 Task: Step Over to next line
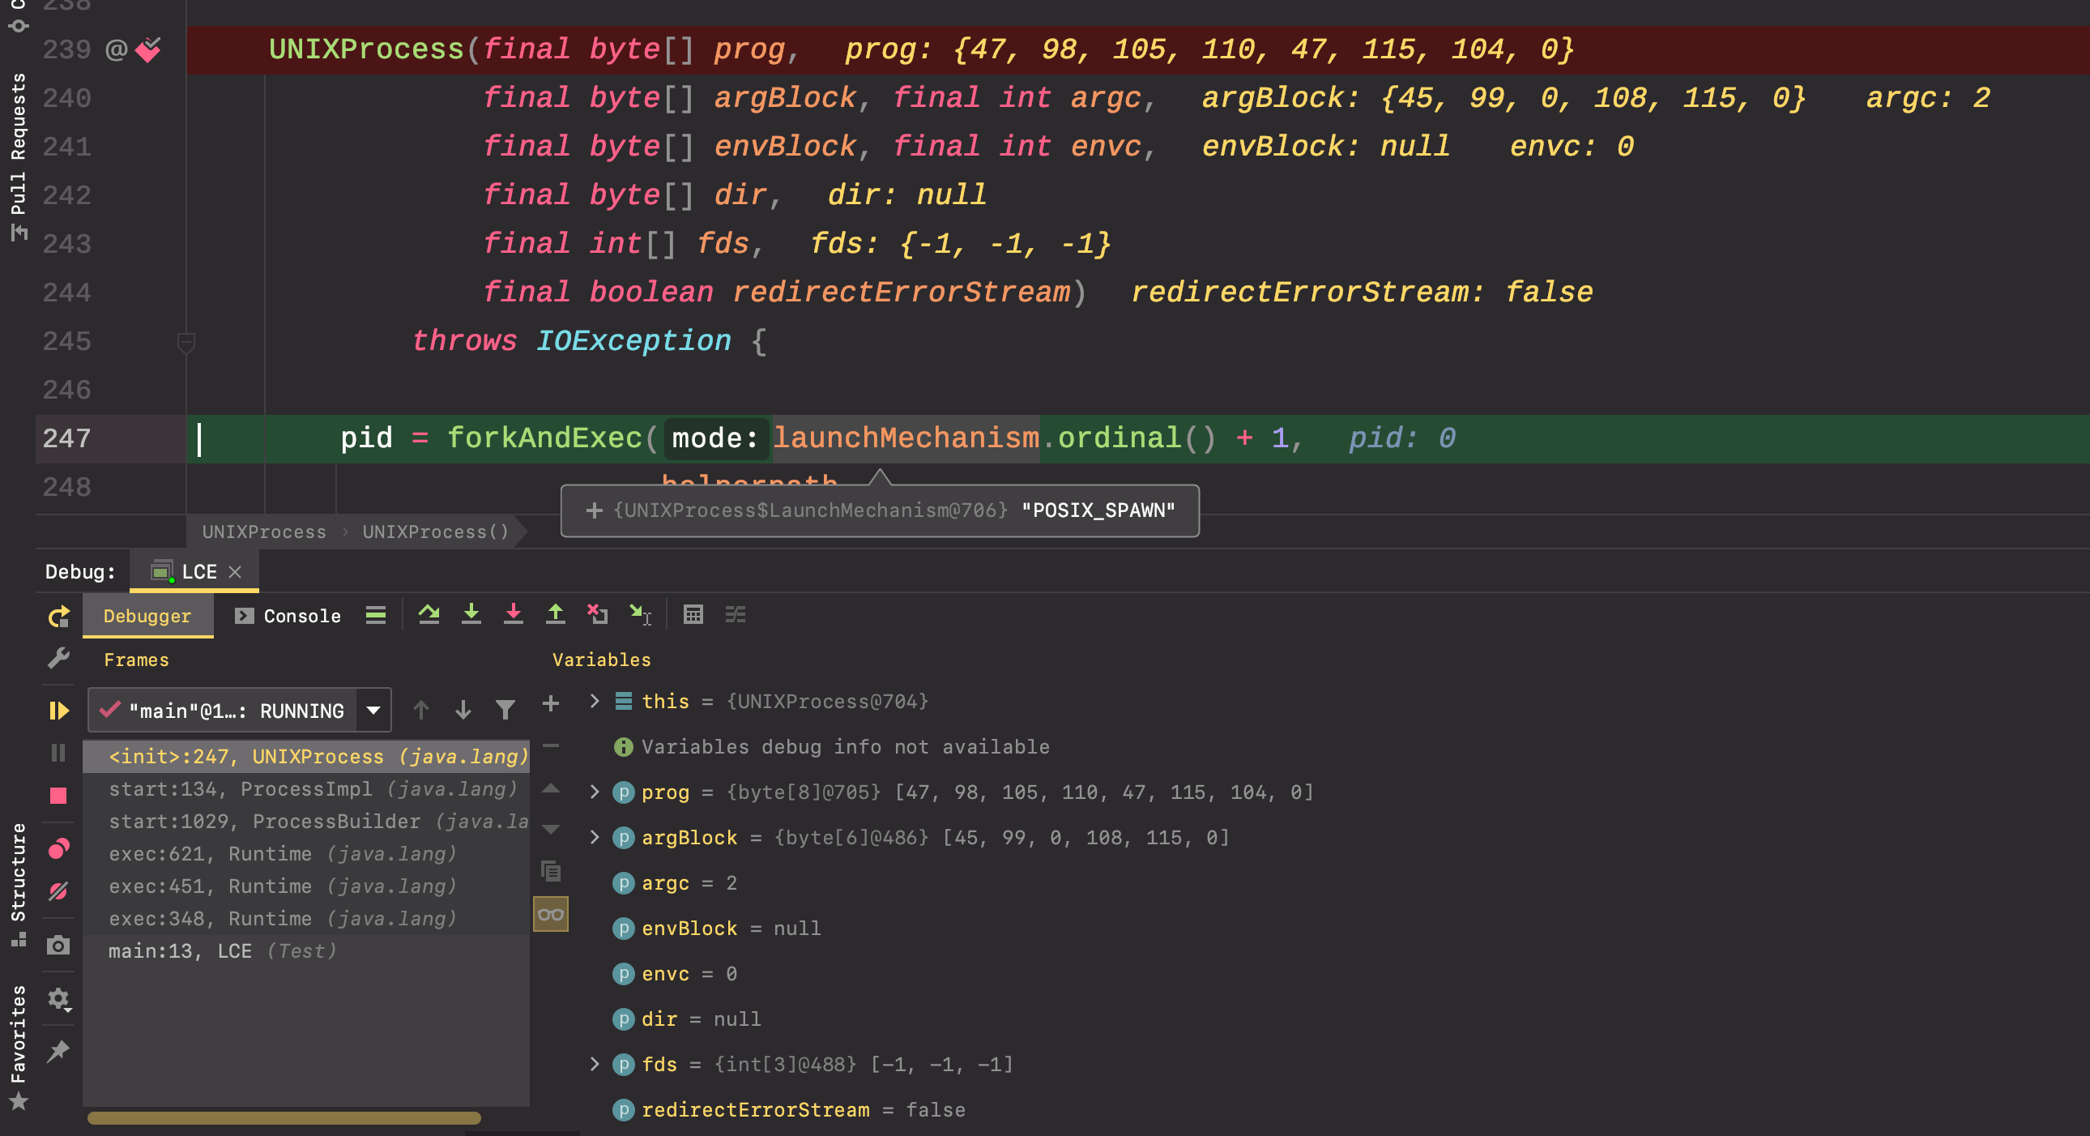tap(429, 615)
